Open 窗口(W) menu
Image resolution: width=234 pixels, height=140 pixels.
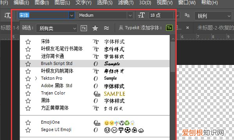(187, 3)
